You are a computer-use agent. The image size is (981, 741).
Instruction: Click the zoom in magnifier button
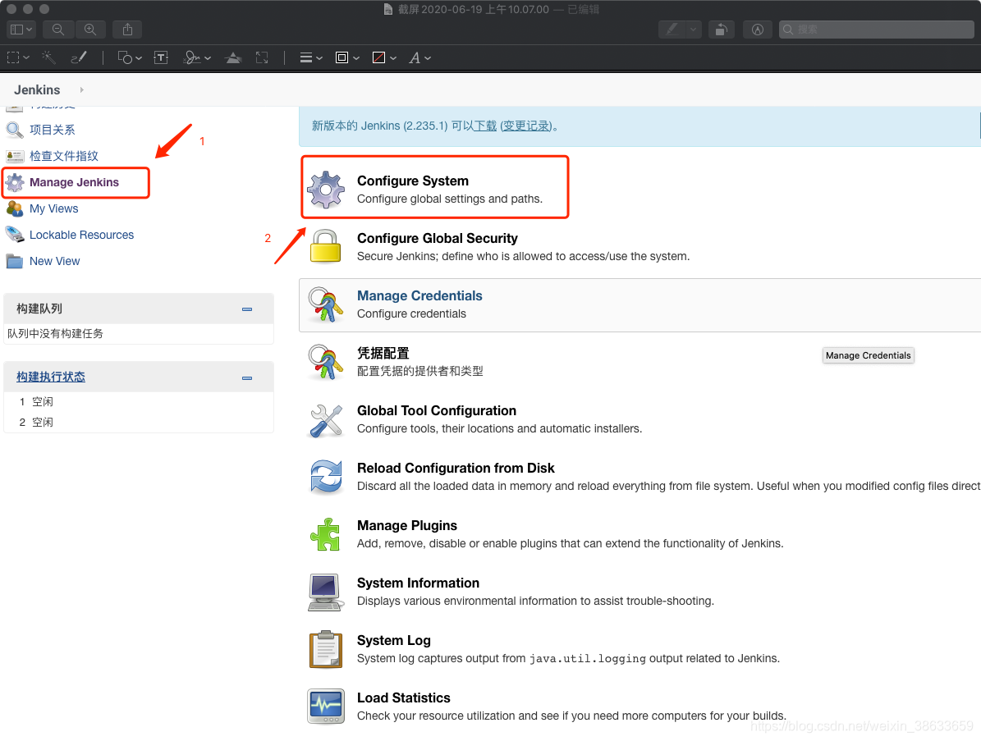coord(91,30)
